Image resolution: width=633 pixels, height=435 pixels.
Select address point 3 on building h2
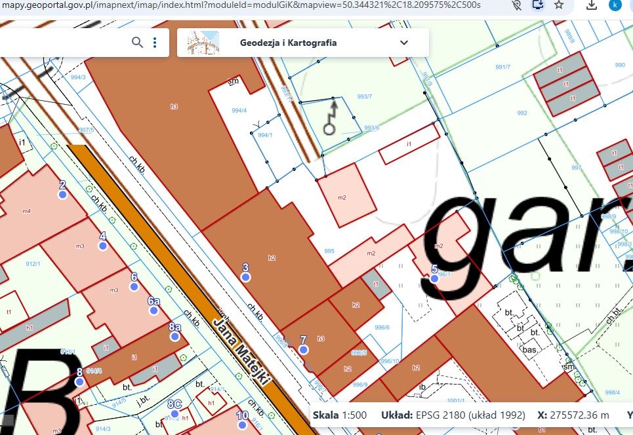tap(245, 277)
